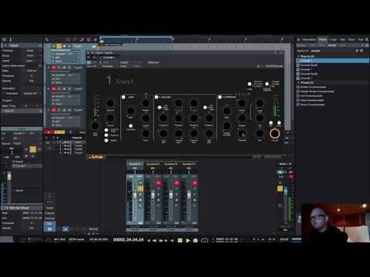Click the inspector 'i' icon at top left

(11, 39)
